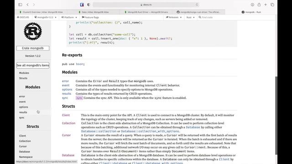
Task: Expand the Rust dropdown menu
Action: coord(190,17)
